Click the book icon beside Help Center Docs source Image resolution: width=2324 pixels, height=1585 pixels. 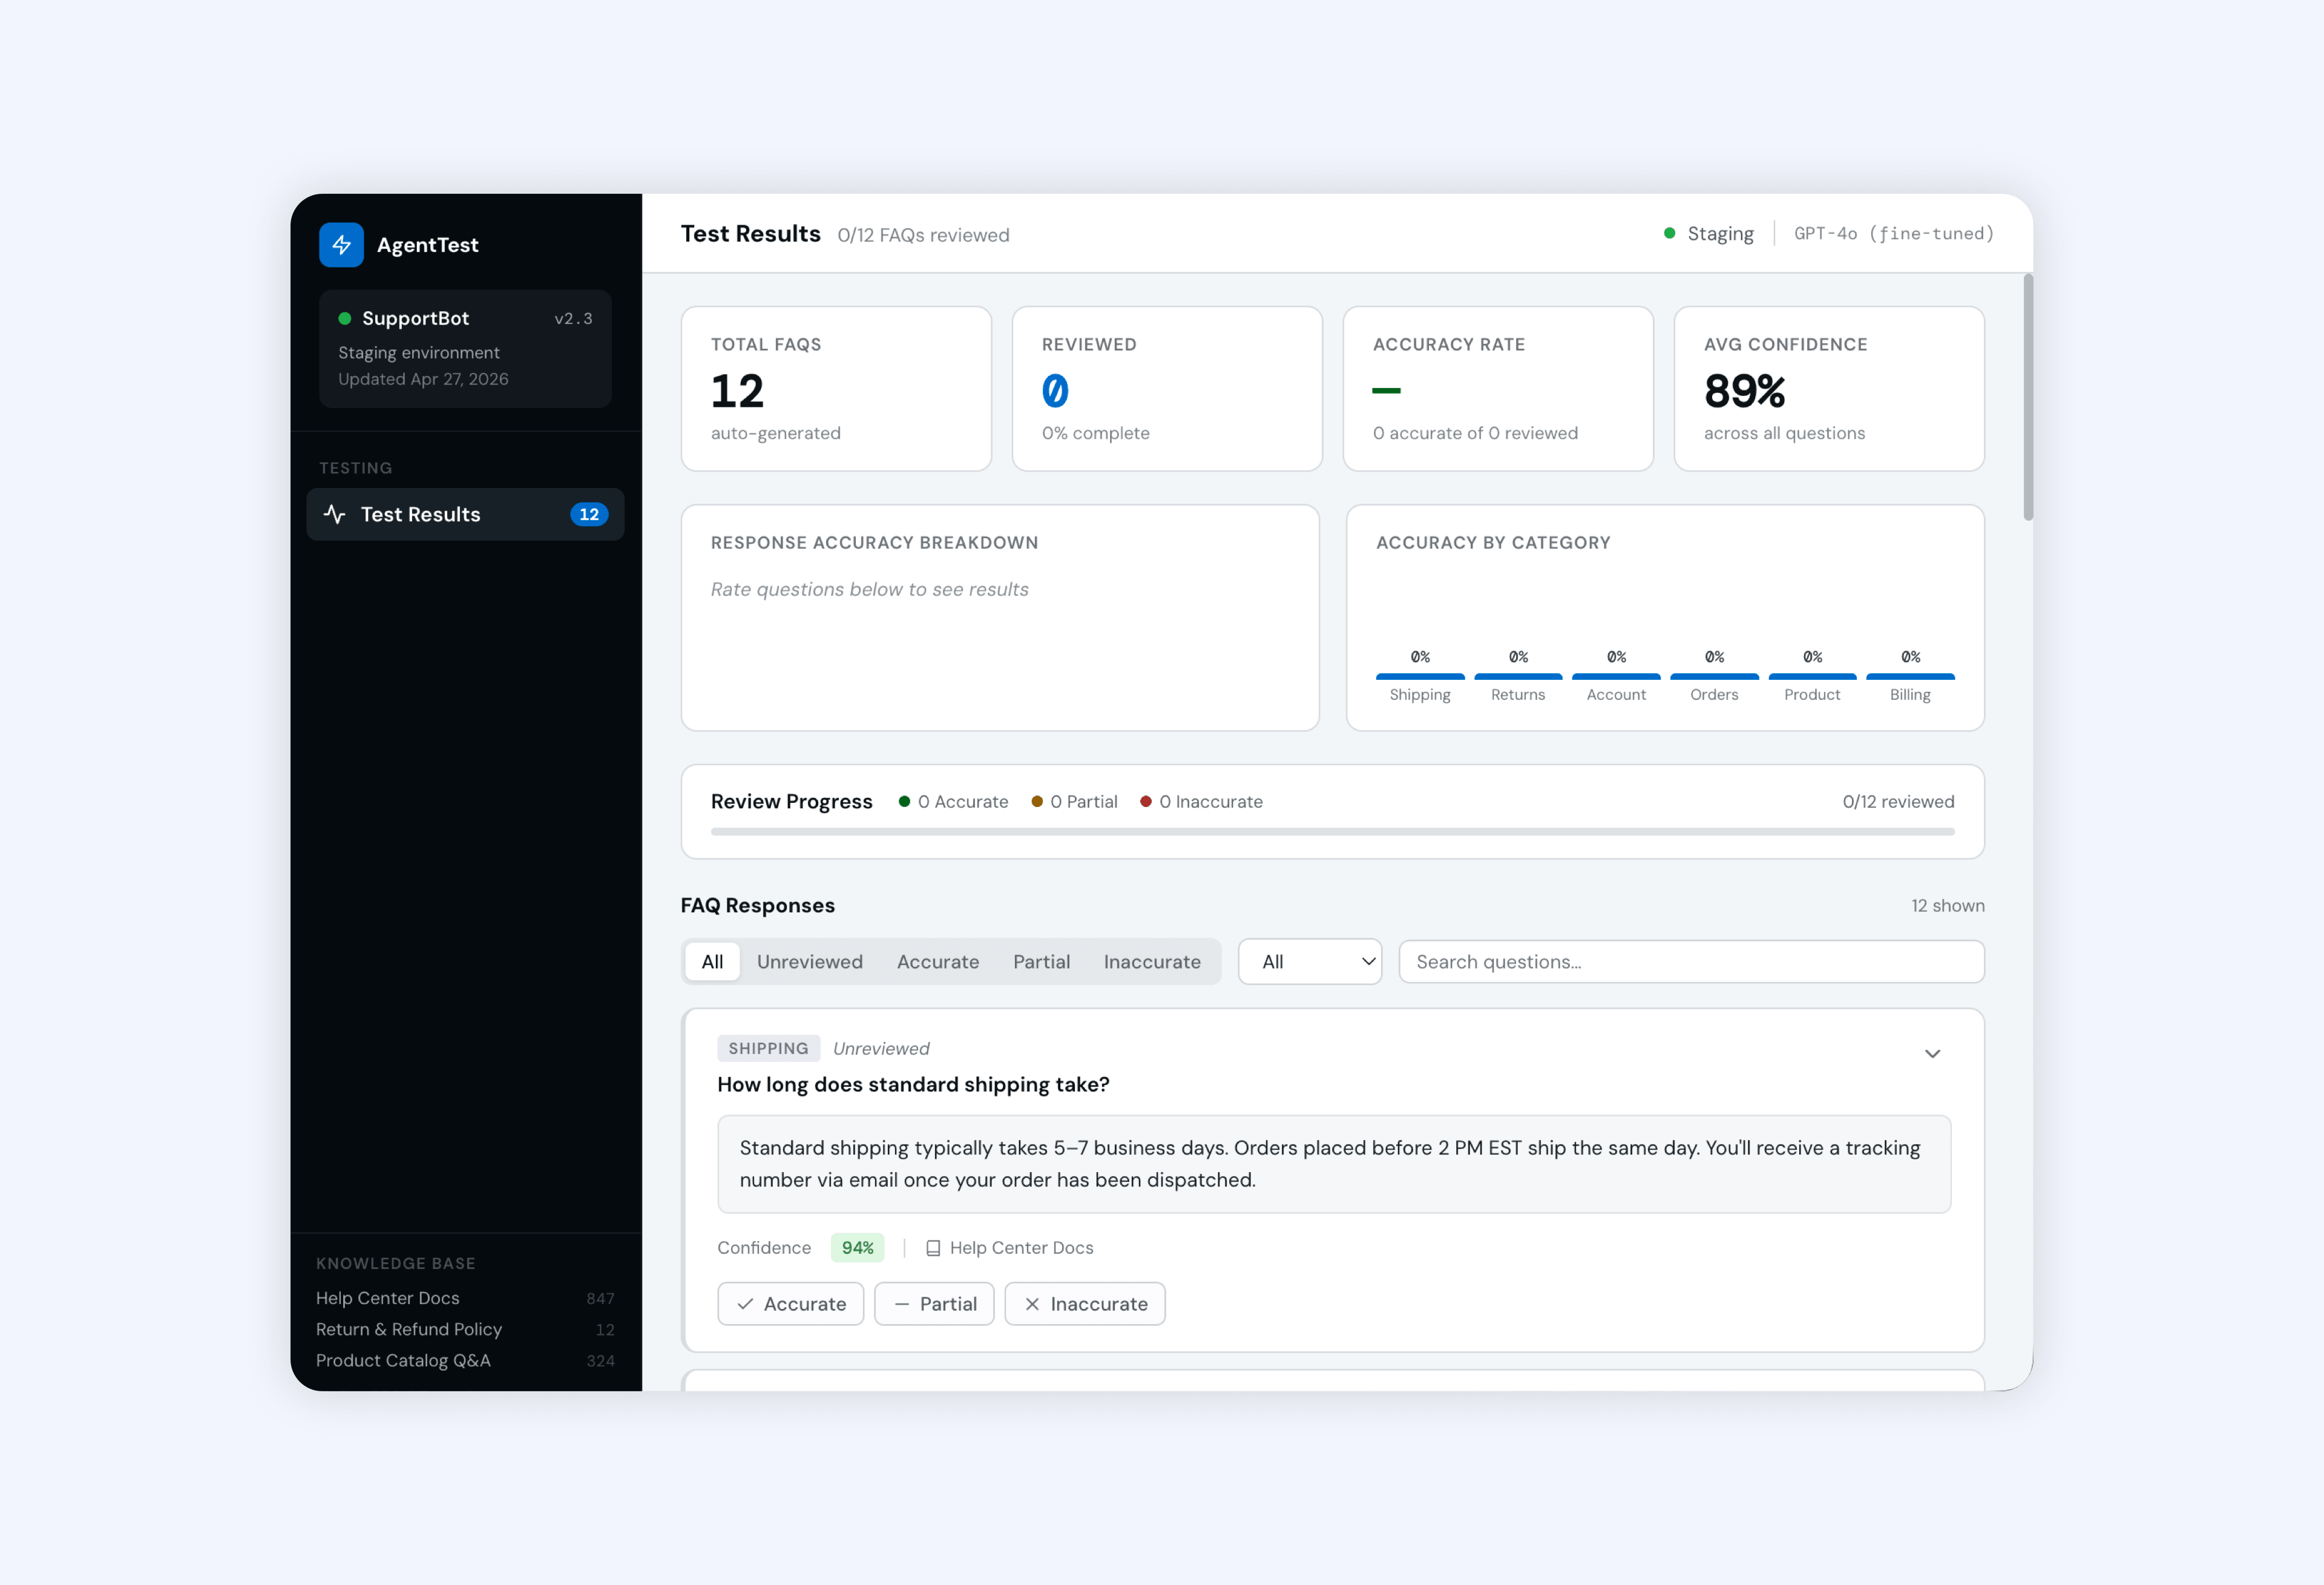pos(933,1248)
